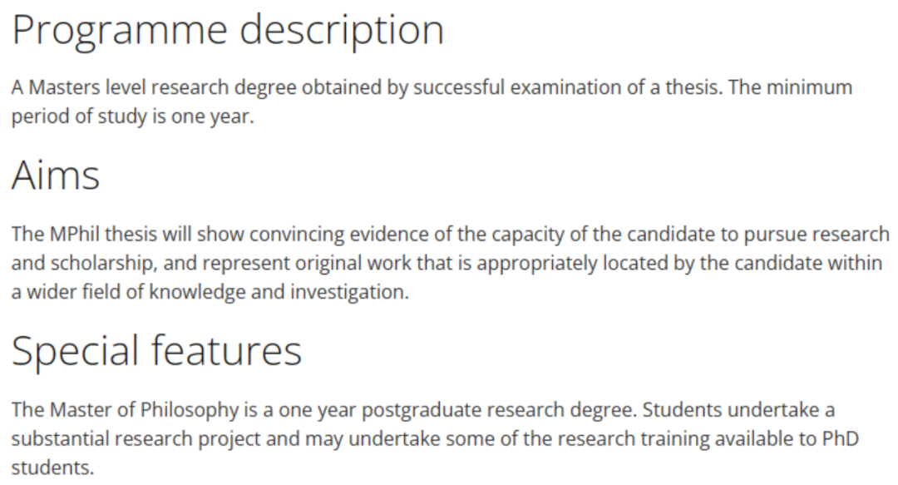The width and height of the screenshot is (898, 485).
Task: Click the word 'PhD' in last paragraph
Action: (x=840, y=438)
